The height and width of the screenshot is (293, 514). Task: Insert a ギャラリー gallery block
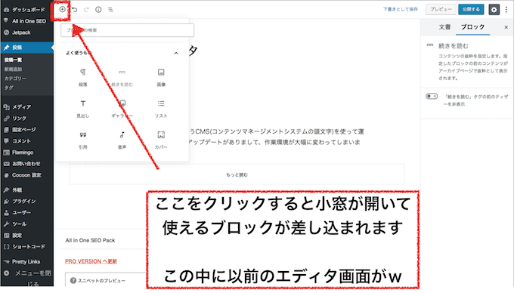(x=122, y=109)
